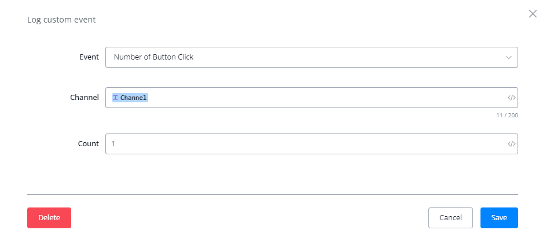Focus the Count input field
This screenshot has width=543, height=241.
click(307, 144)
